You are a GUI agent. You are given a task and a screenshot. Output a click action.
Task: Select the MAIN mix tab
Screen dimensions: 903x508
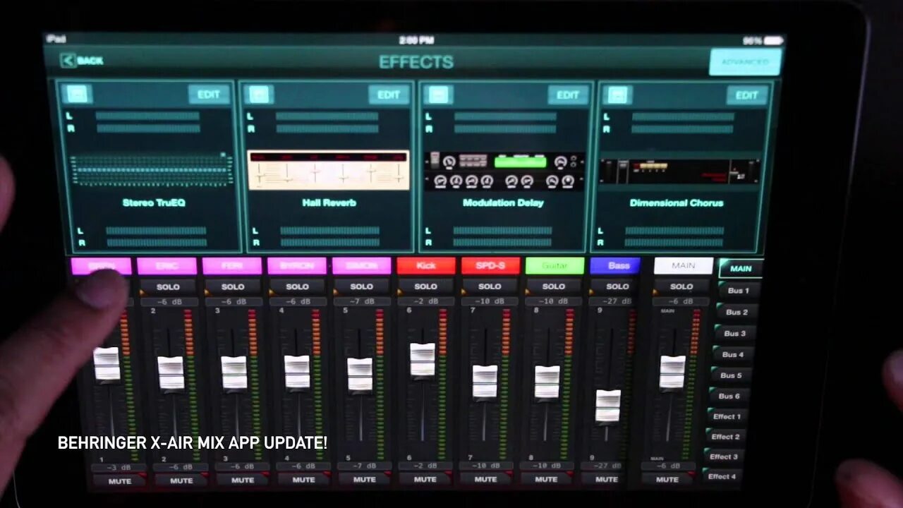[x=740, y=268]
